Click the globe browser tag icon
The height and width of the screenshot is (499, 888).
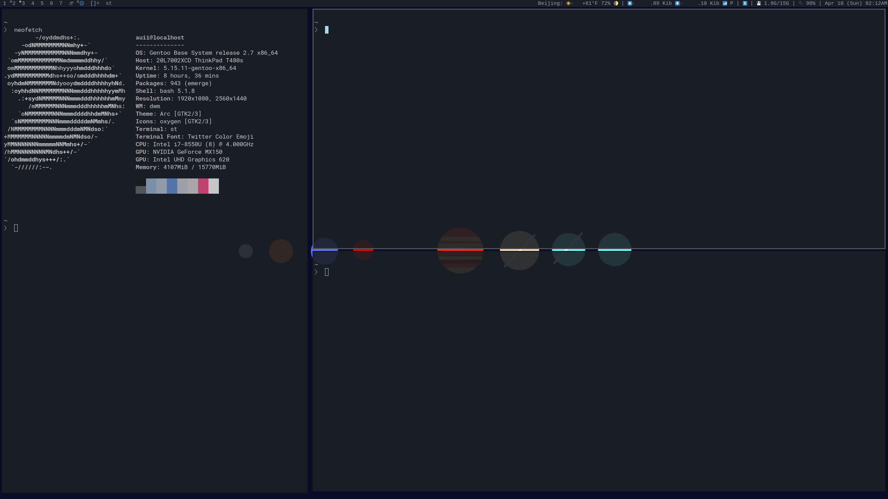coord(82,3)
